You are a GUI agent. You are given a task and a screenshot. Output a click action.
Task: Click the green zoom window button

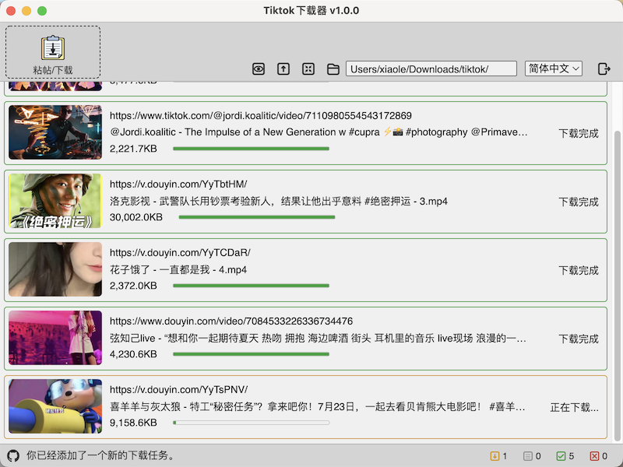click(42, 11)
